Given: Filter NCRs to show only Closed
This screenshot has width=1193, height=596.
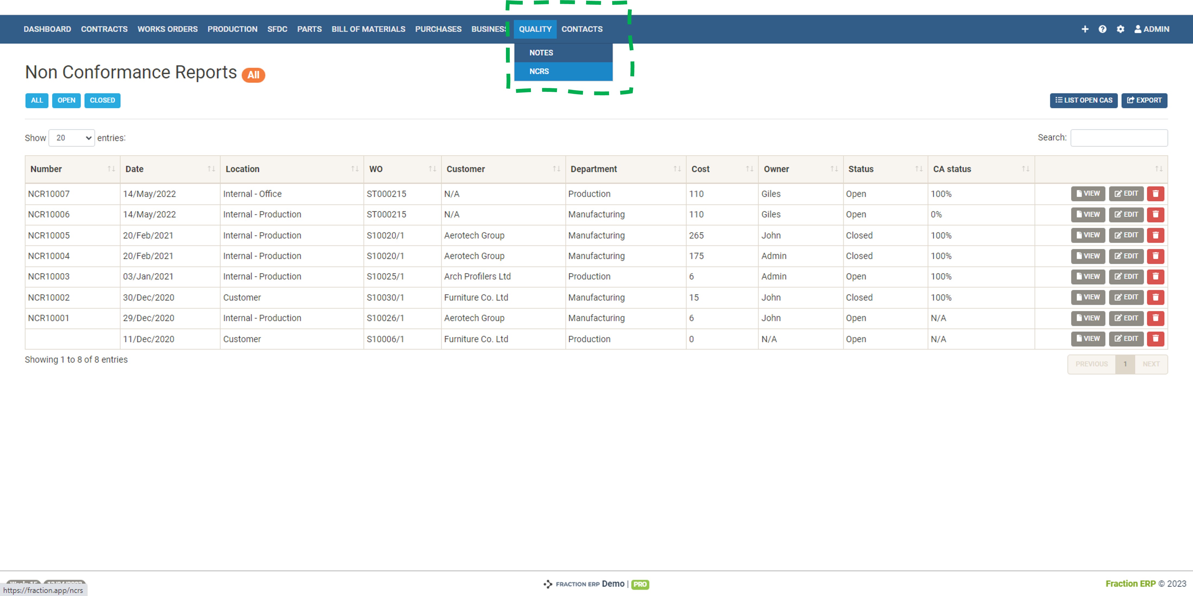Looking at the screenshot, I should coord(102,101).
